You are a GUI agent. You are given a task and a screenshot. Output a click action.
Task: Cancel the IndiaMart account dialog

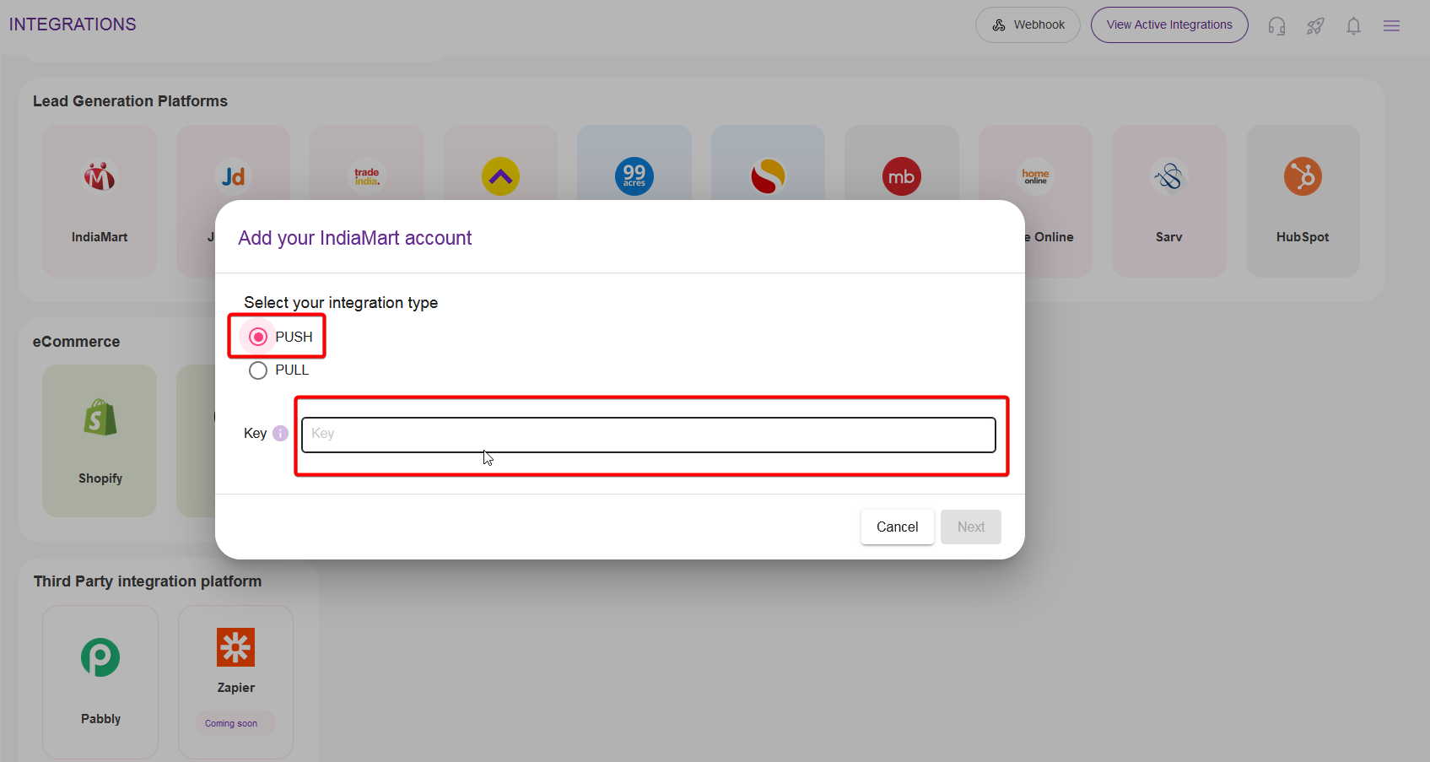click(897, 527)
